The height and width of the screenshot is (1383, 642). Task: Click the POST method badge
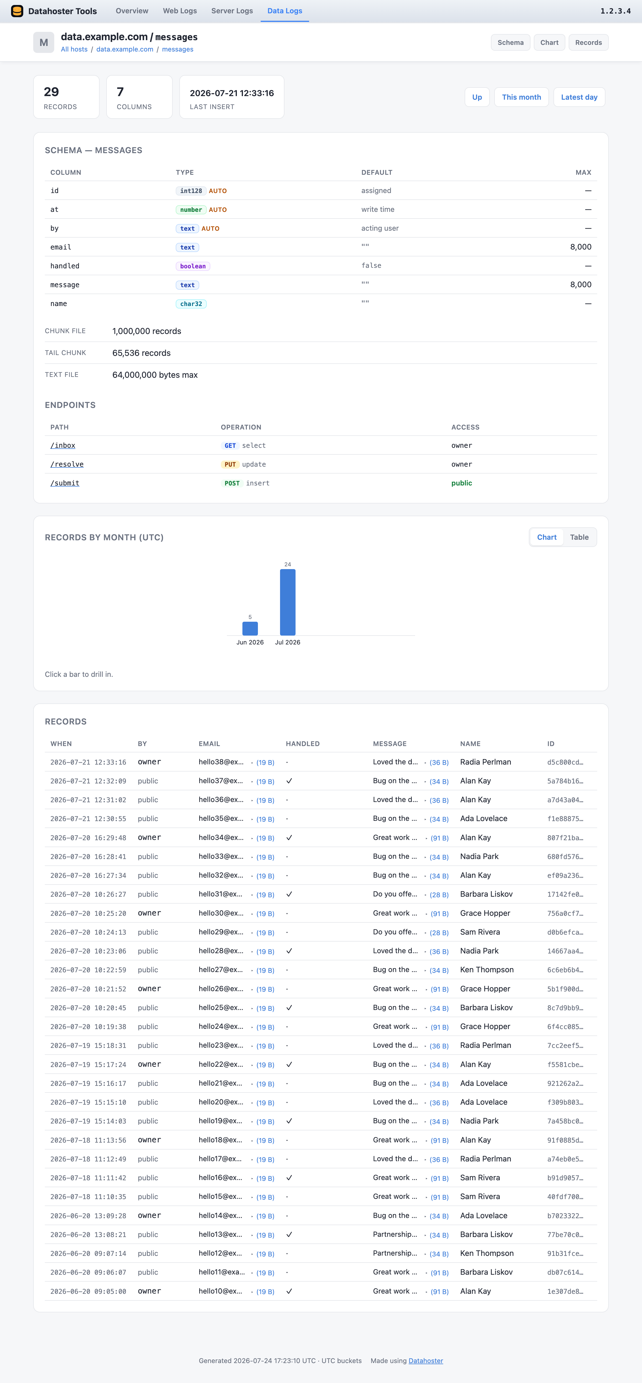click(x=232, y=483)
